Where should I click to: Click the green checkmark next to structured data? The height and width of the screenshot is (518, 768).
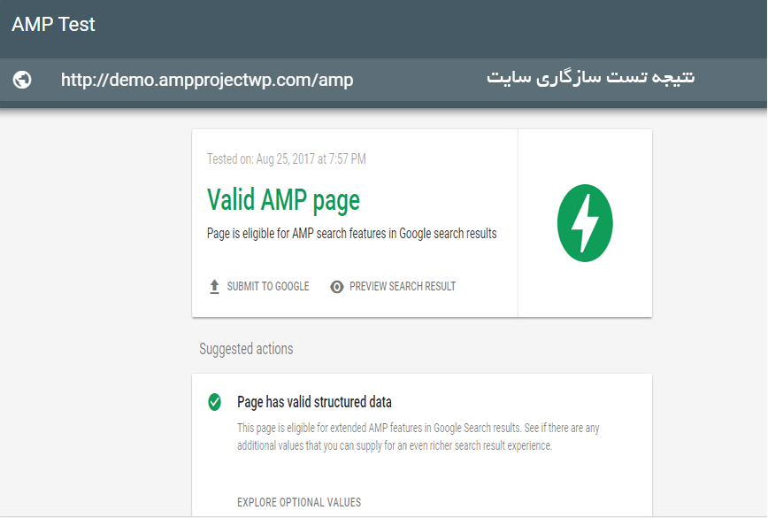pos(214,402)
